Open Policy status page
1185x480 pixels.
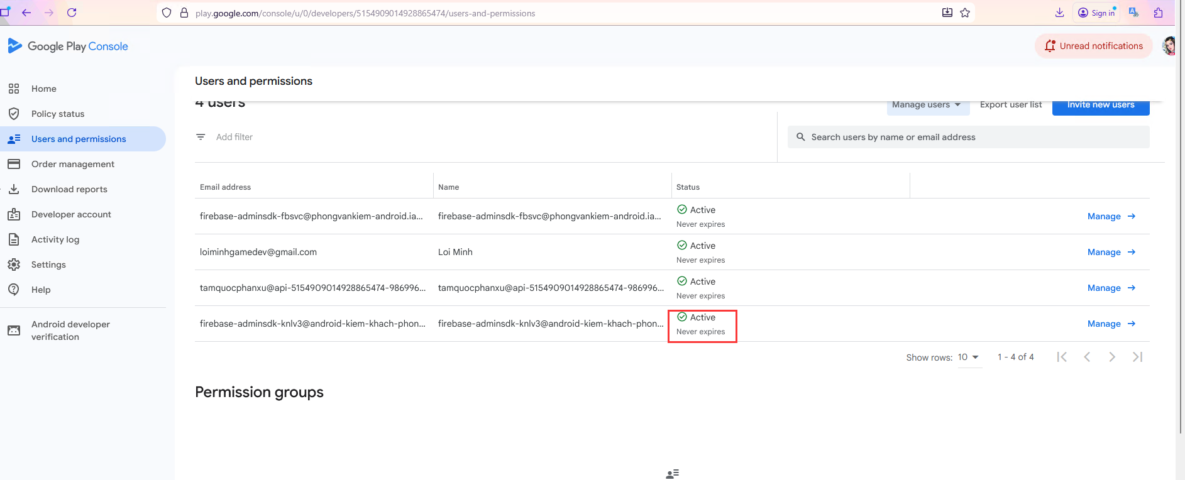(58, 114)
